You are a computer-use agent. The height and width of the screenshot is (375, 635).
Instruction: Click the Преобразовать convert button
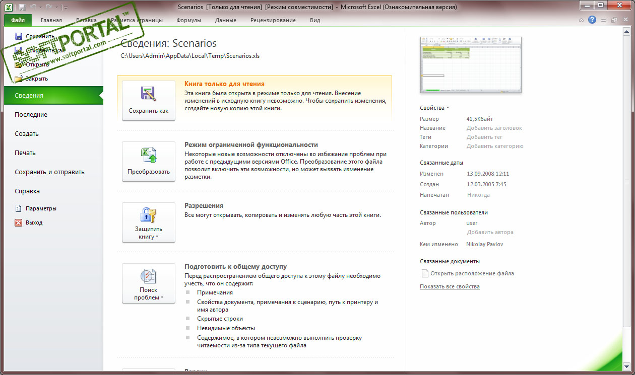[149, 161]
